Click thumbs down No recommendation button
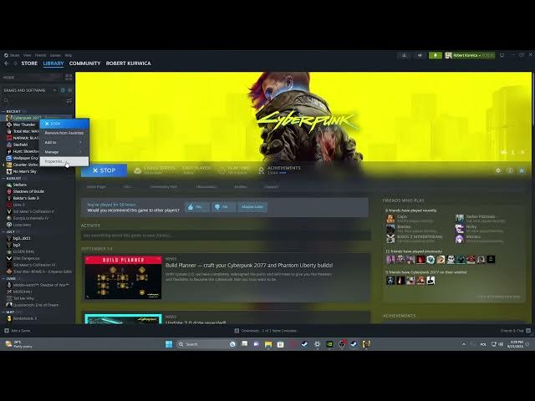 [x=222, y=206]
